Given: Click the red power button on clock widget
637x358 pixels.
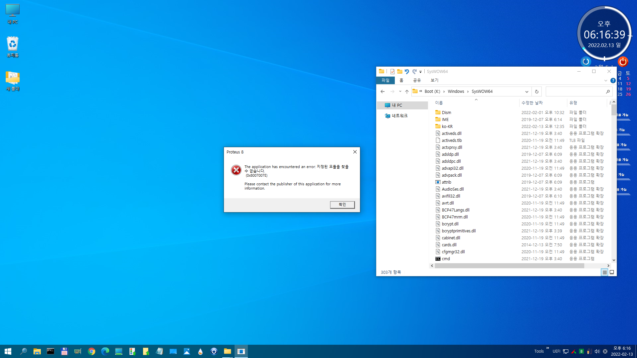Looking at the screenshot, I should tap(623, 61).
